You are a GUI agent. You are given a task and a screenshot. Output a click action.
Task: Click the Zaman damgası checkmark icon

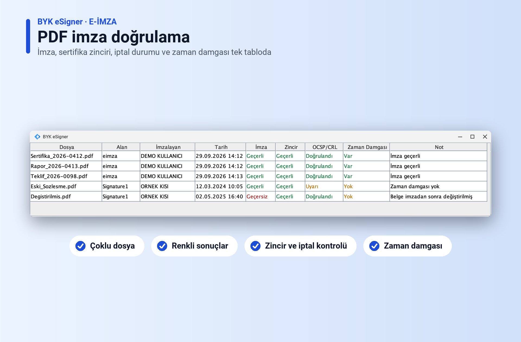tap(374, 246)
